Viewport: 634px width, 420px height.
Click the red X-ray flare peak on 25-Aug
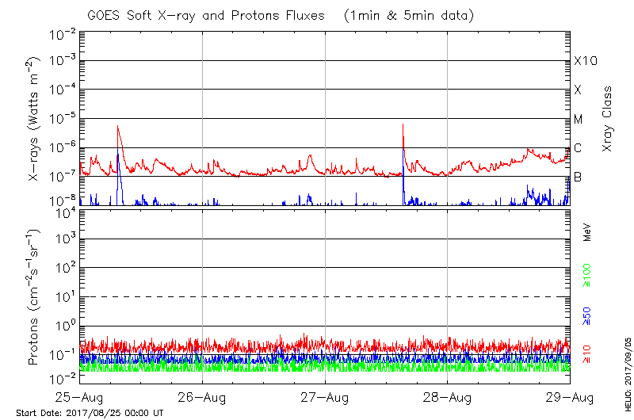tap(117, 126)
